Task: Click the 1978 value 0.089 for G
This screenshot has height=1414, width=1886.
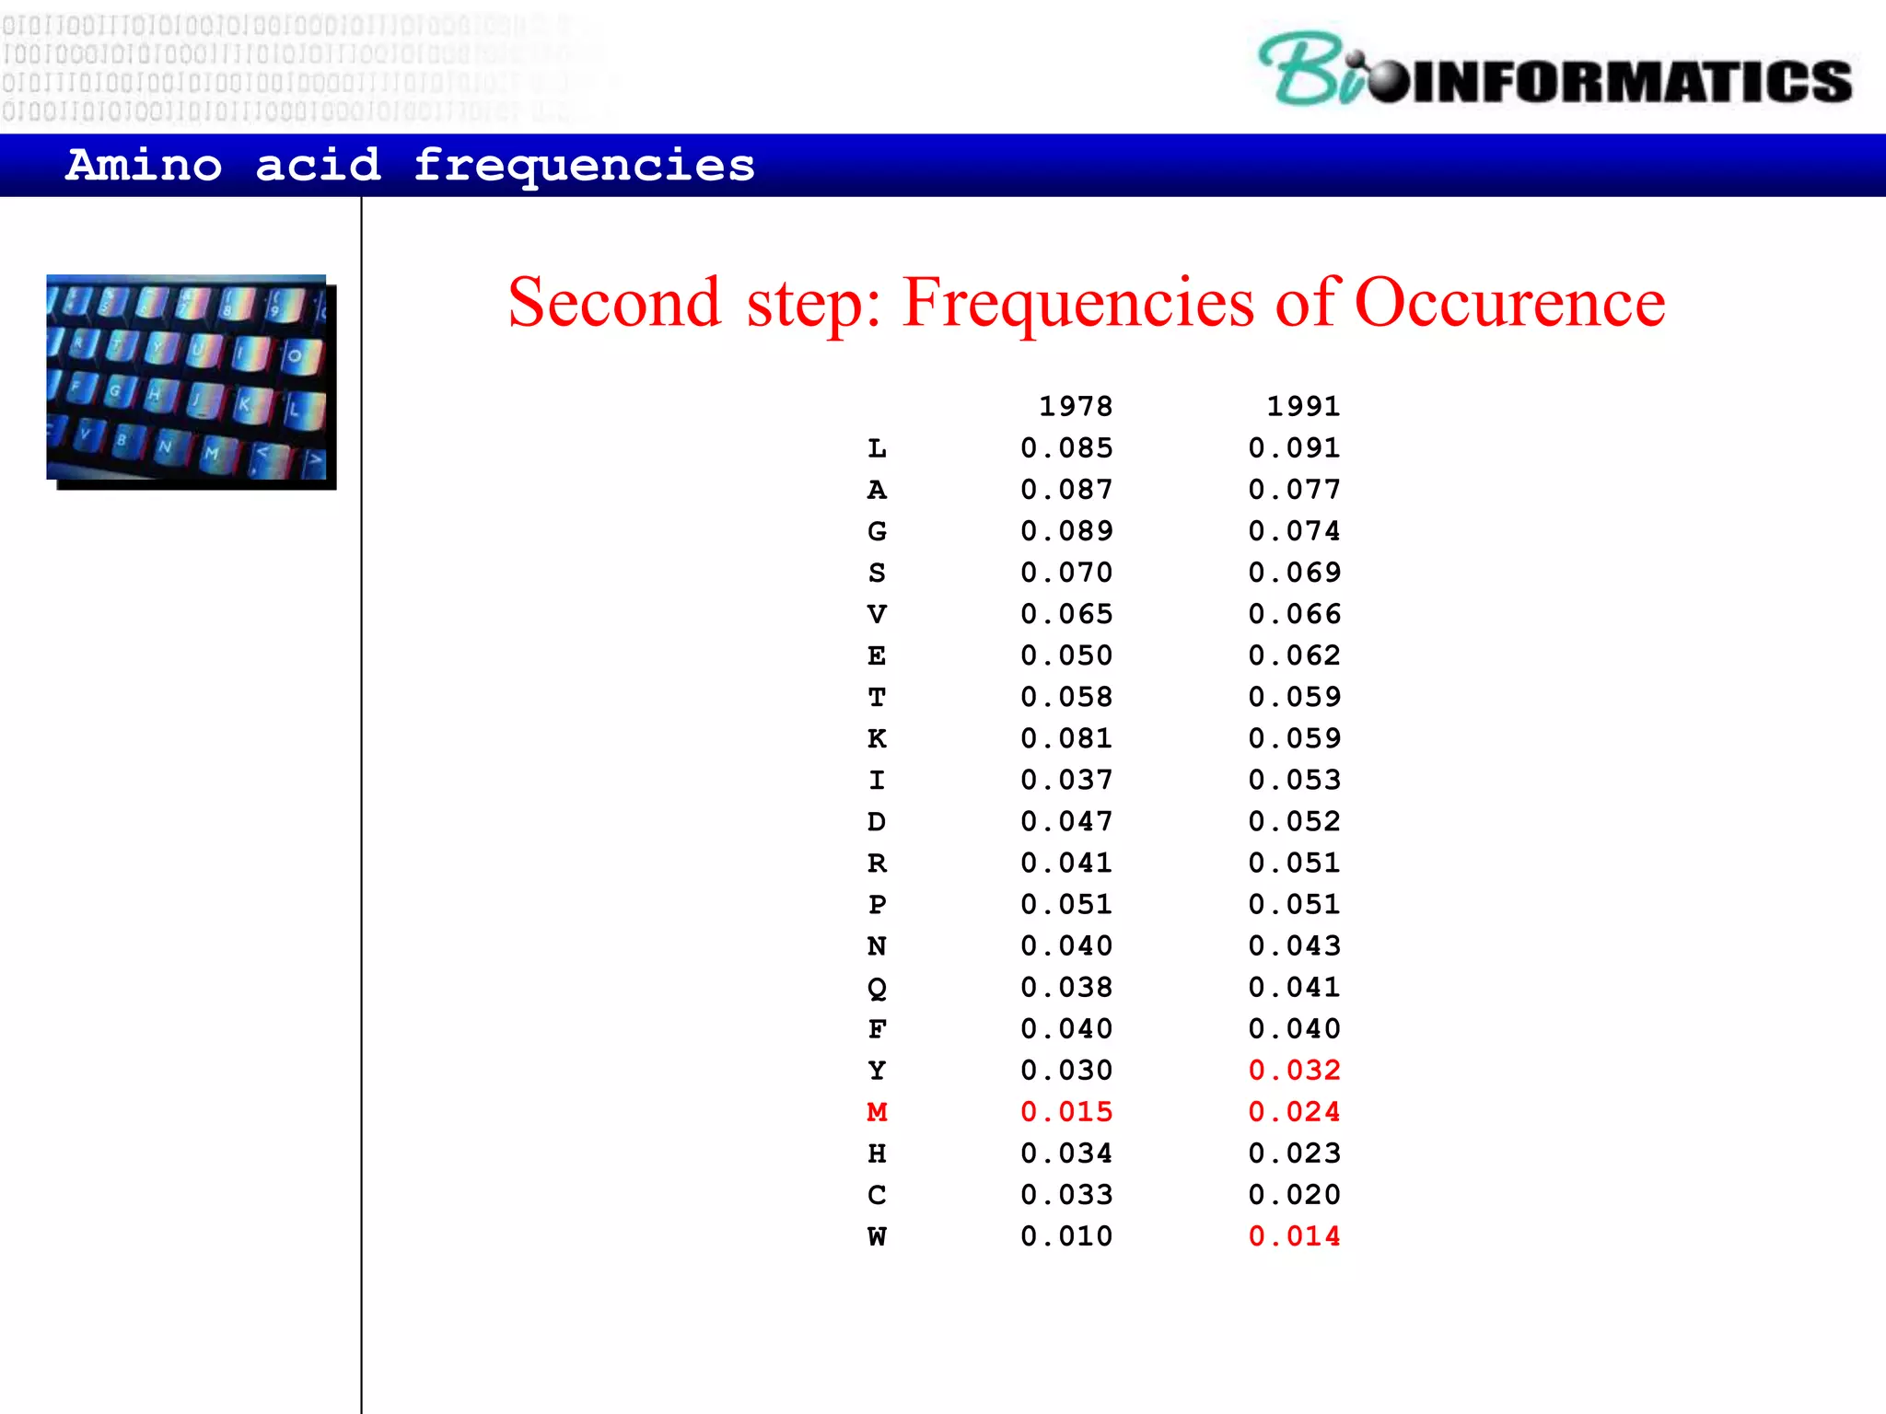Action: point(1066,531)
